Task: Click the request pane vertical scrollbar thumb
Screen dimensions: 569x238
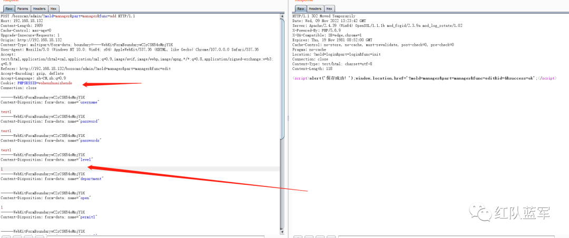Action: pyautogui.click(x=282, y=78)
